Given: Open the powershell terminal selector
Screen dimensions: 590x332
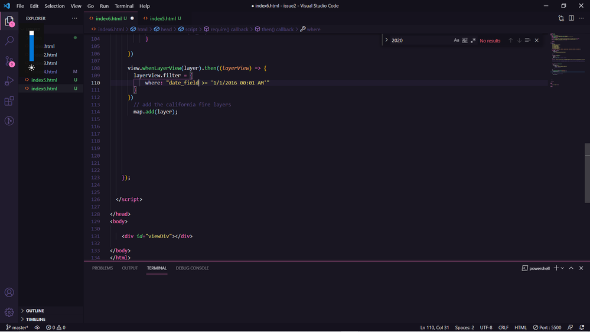Looking at the screenshot, I should point(536,268).
